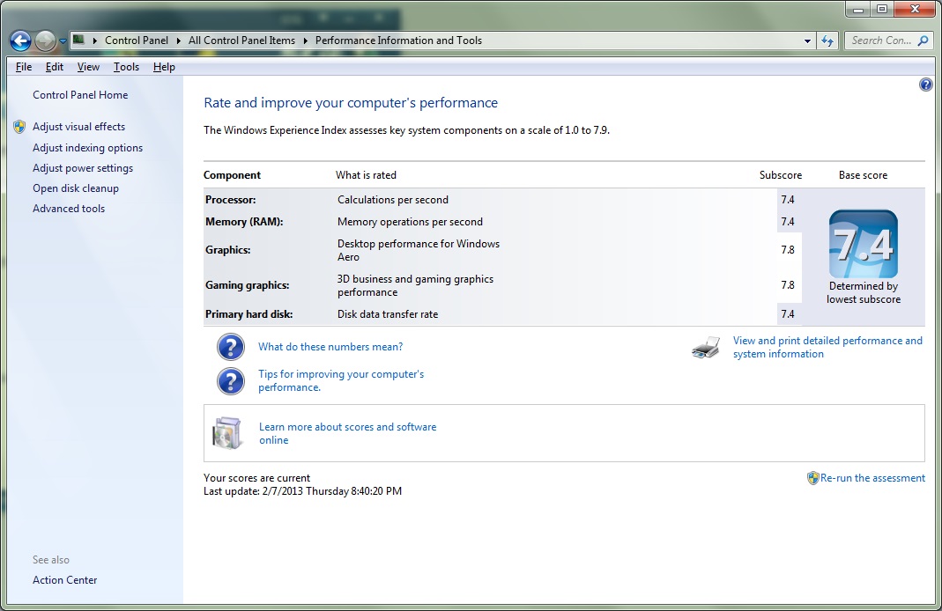This screenshot has height=611, width=942.
Task: Click the Last update date text
Action: click(302, 491)
